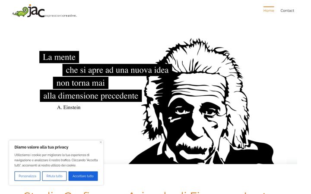The width and height of the screenshot is (311, 194).
Task: Click the Einstein portrait illustration
Action: point(201,102)
